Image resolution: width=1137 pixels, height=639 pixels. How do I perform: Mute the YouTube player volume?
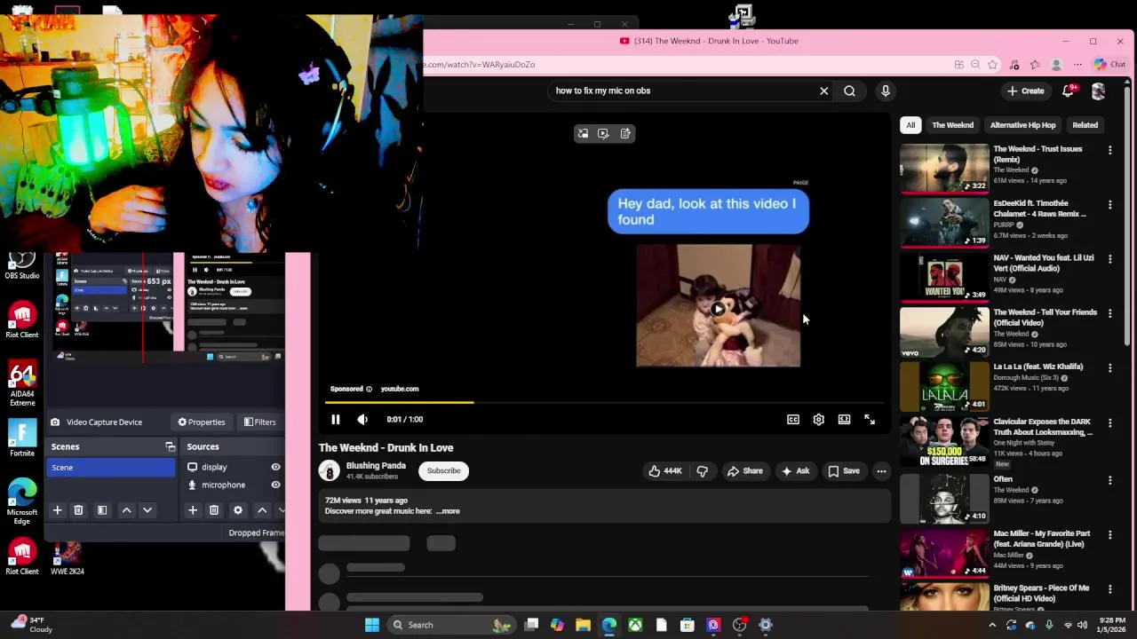tap(362, 419)
